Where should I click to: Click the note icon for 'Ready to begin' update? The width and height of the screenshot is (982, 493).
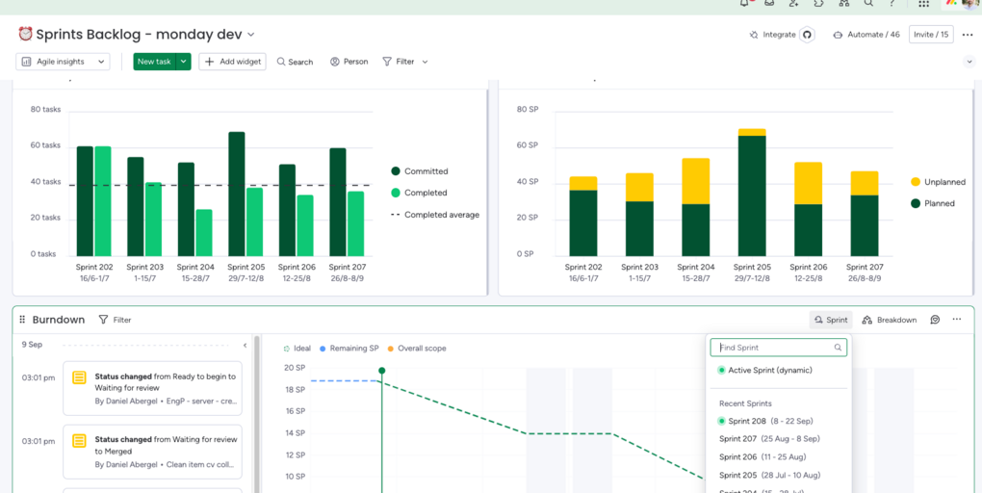(x=80, y=377)
